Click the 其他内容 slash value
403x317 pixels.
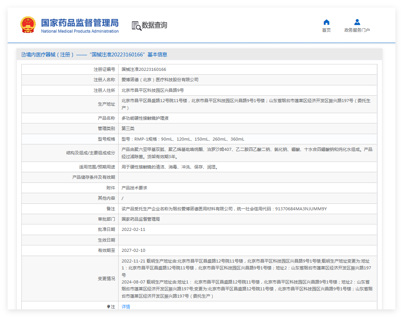pyautogui.click(x=122, y=199)
